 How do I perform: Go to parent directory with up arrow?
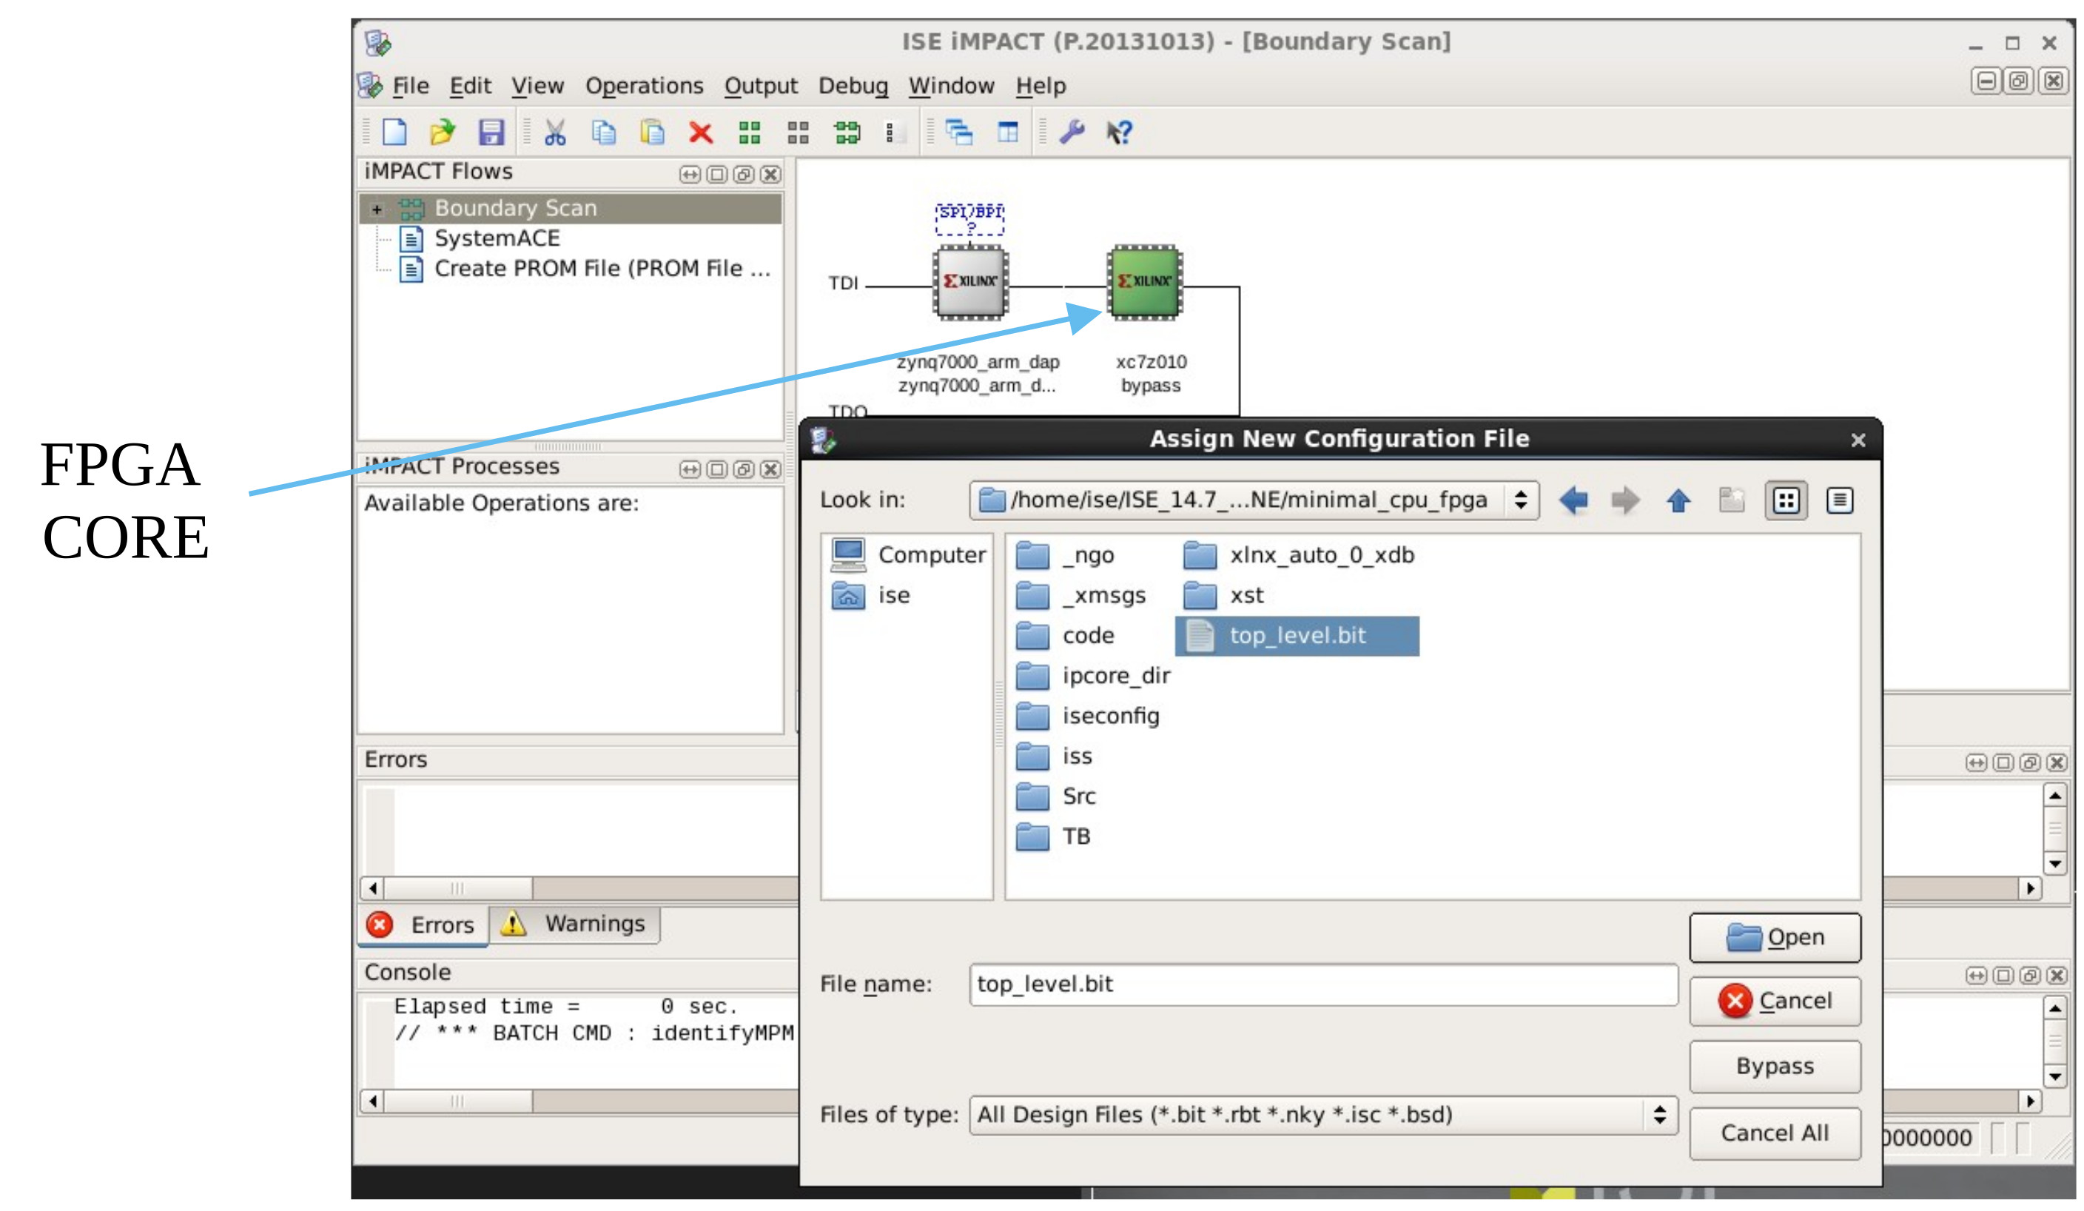(x=1678, y=500)
